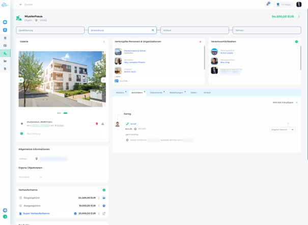The width and height of the screenshot is (308, 225).
Task: Open the second blue sidebar contacts icon
Action: (x=5, y=30)
